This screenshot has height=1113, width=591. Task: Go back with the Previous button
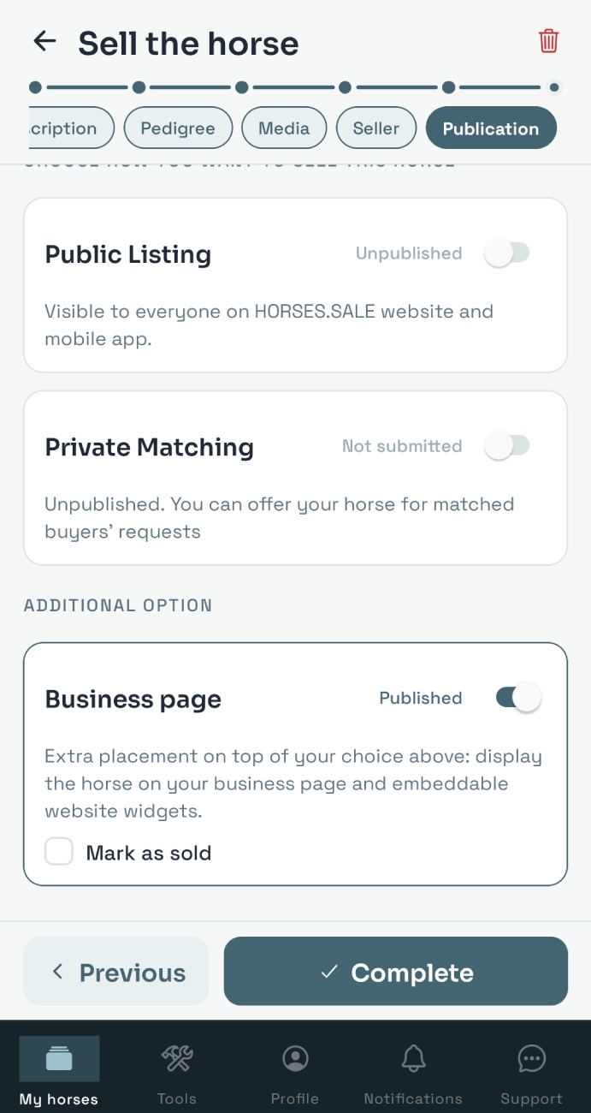pyautogui.click(x=116, y=972)
